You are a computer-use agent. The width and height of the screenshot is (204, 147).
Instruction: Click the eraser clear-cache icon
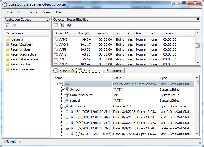[14, 25]
